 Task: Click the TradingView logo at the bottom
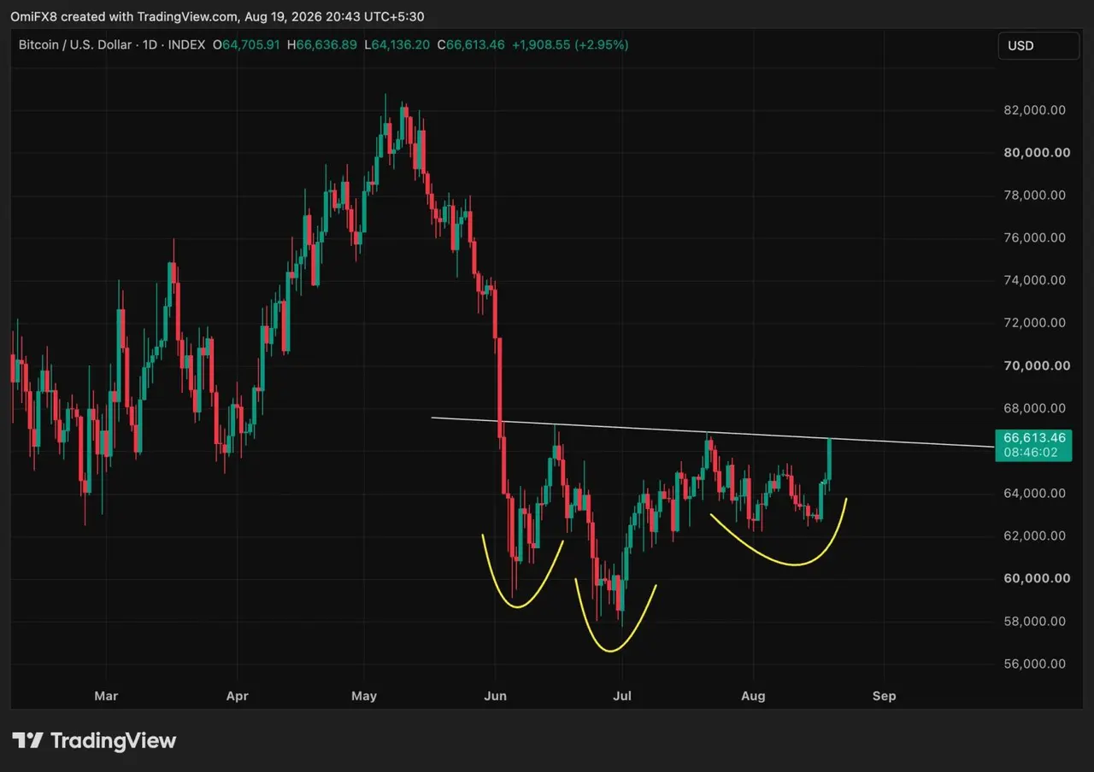pyautogui.click(x=94, y=740)
